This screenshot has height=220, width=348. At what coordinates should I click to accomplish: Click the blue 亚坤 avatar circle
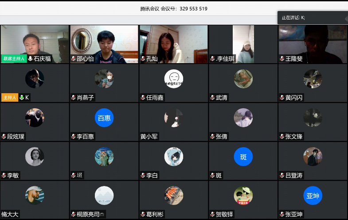pos(313,195)
